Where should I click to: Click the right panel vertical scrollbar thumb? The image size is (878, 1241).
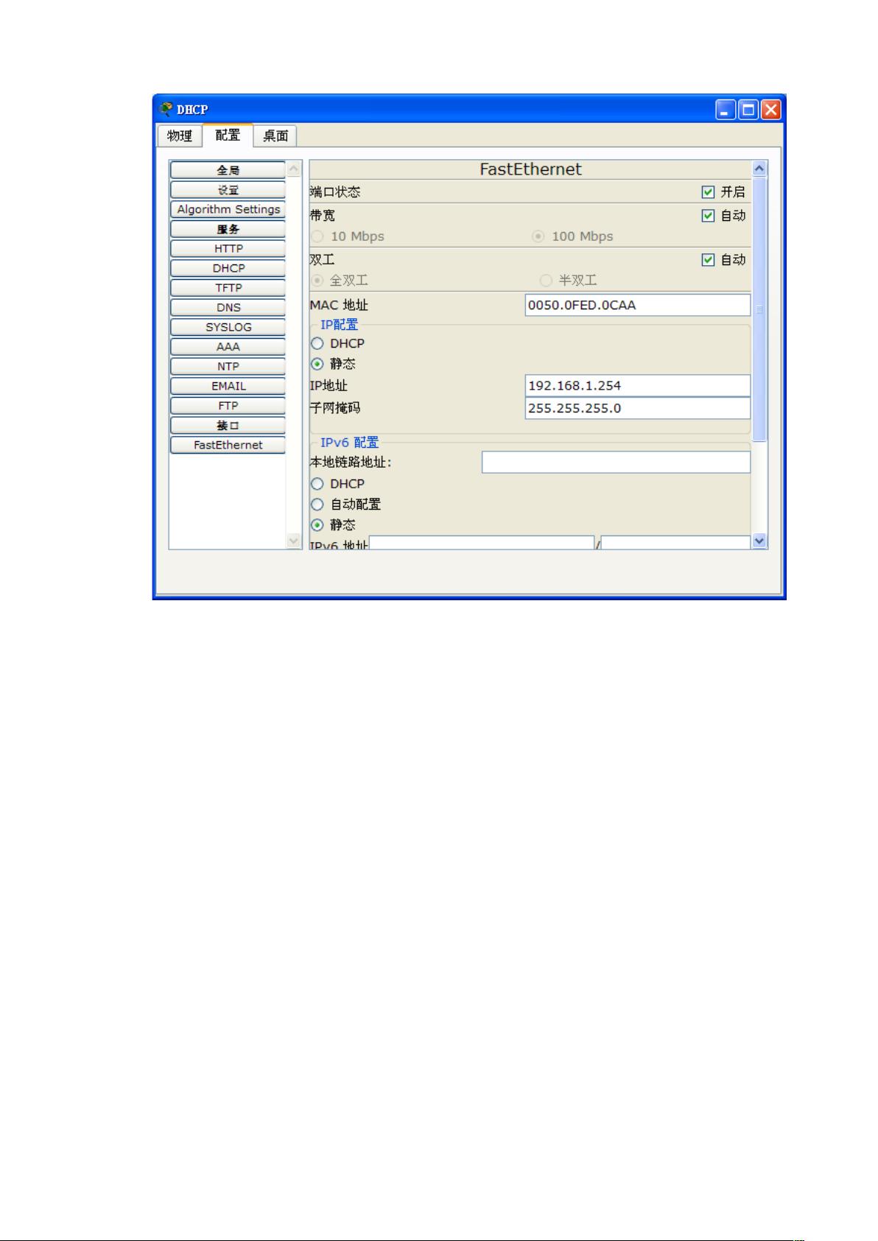coord(760,309)
